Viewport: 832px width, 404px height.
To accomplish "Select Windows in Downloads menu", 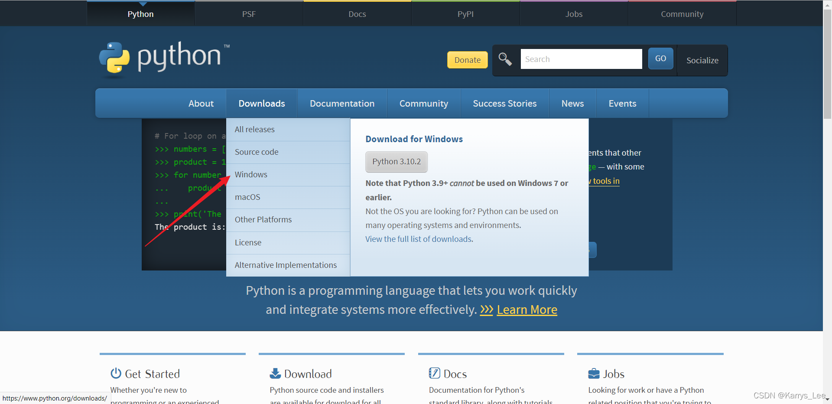I will tap(288, 175).
